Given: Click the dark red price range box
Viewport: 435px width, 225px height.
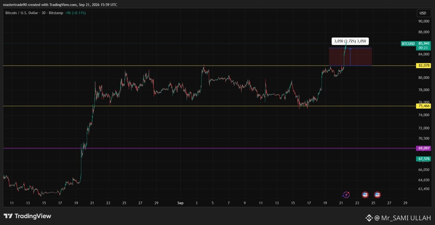Looking at the screenshot, I should pyautogui.click(x=350, y=57).
